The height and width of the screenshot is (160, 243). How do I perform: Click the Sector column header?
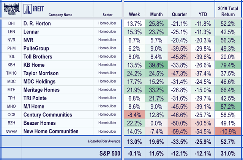(108, 15)
